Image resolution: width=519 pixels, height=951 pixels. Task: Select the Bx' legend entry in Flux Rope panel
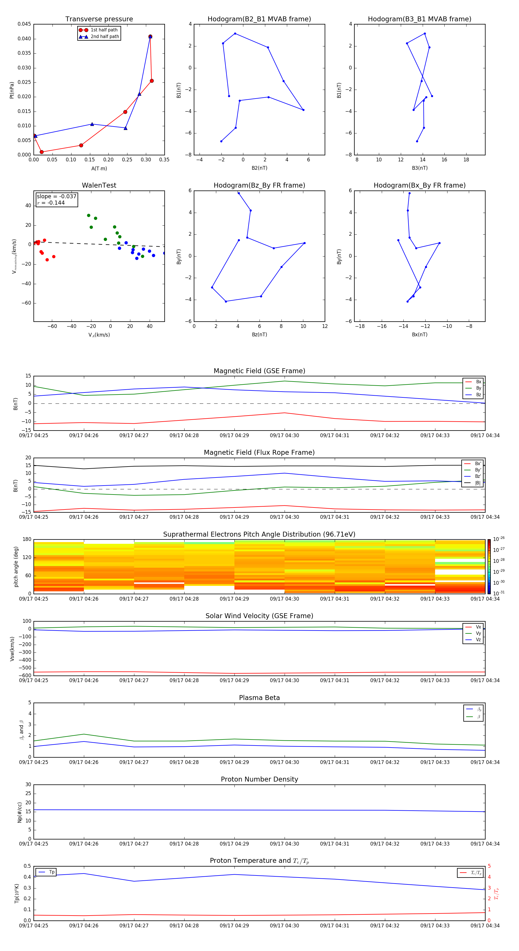[473, 464]
